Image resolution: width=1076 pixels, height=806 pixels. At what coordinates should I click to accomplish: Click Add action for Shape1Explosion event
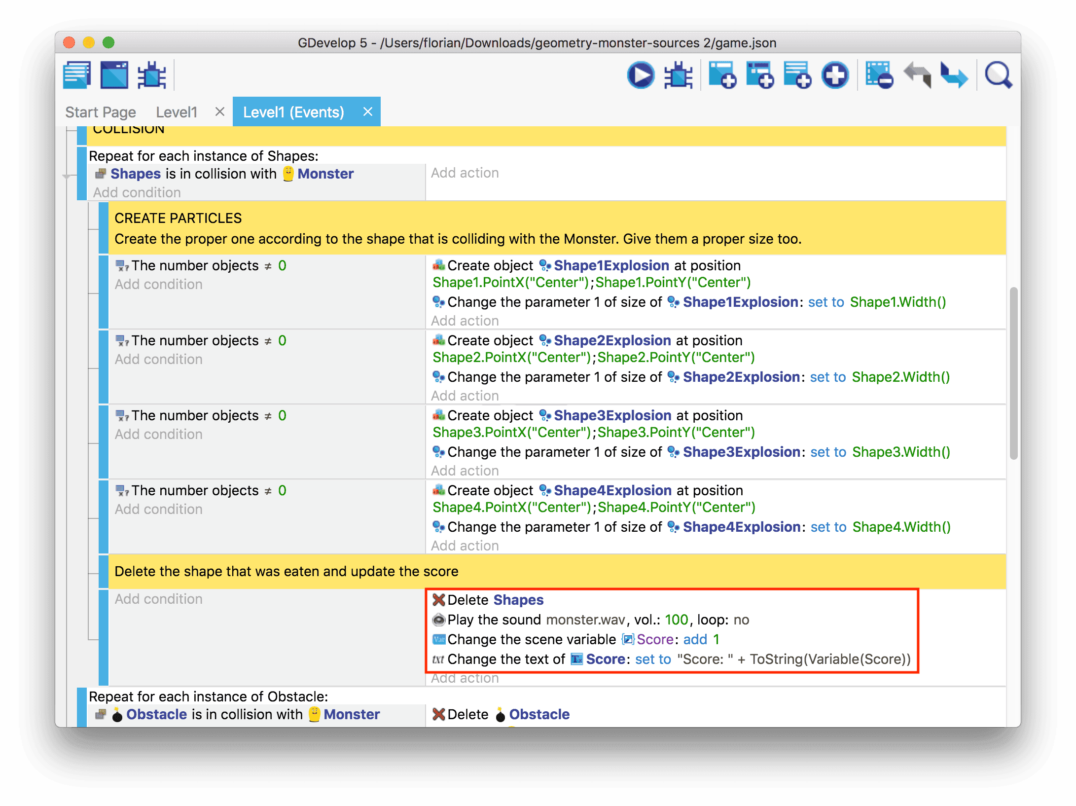tap(465, 321)
